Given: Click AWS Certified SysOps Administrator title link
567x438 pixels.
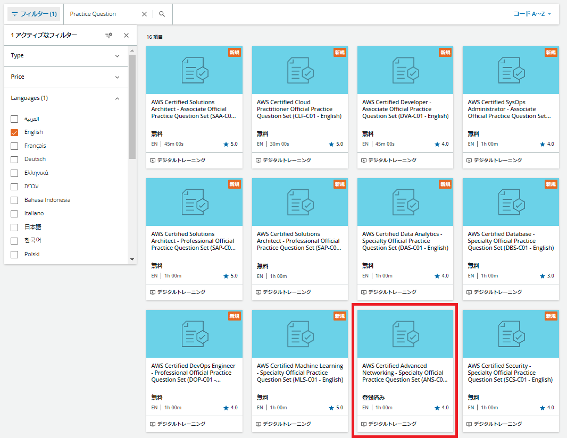Looking at the screenshot, I should click(x=509, y=109).
